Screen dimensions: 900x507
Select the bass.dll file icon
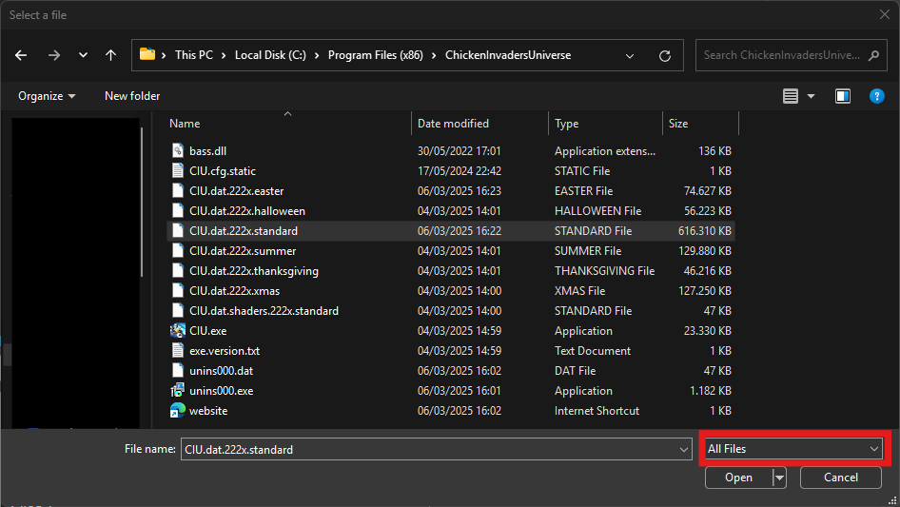pyautogui.click(x=178, y=151)
